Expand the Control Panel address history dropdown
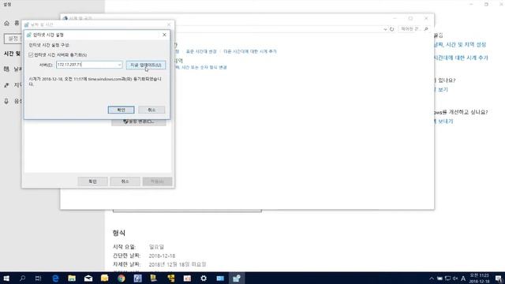This screenshot has width=505, height=284. pyautogui.click(x=385, y=29)
